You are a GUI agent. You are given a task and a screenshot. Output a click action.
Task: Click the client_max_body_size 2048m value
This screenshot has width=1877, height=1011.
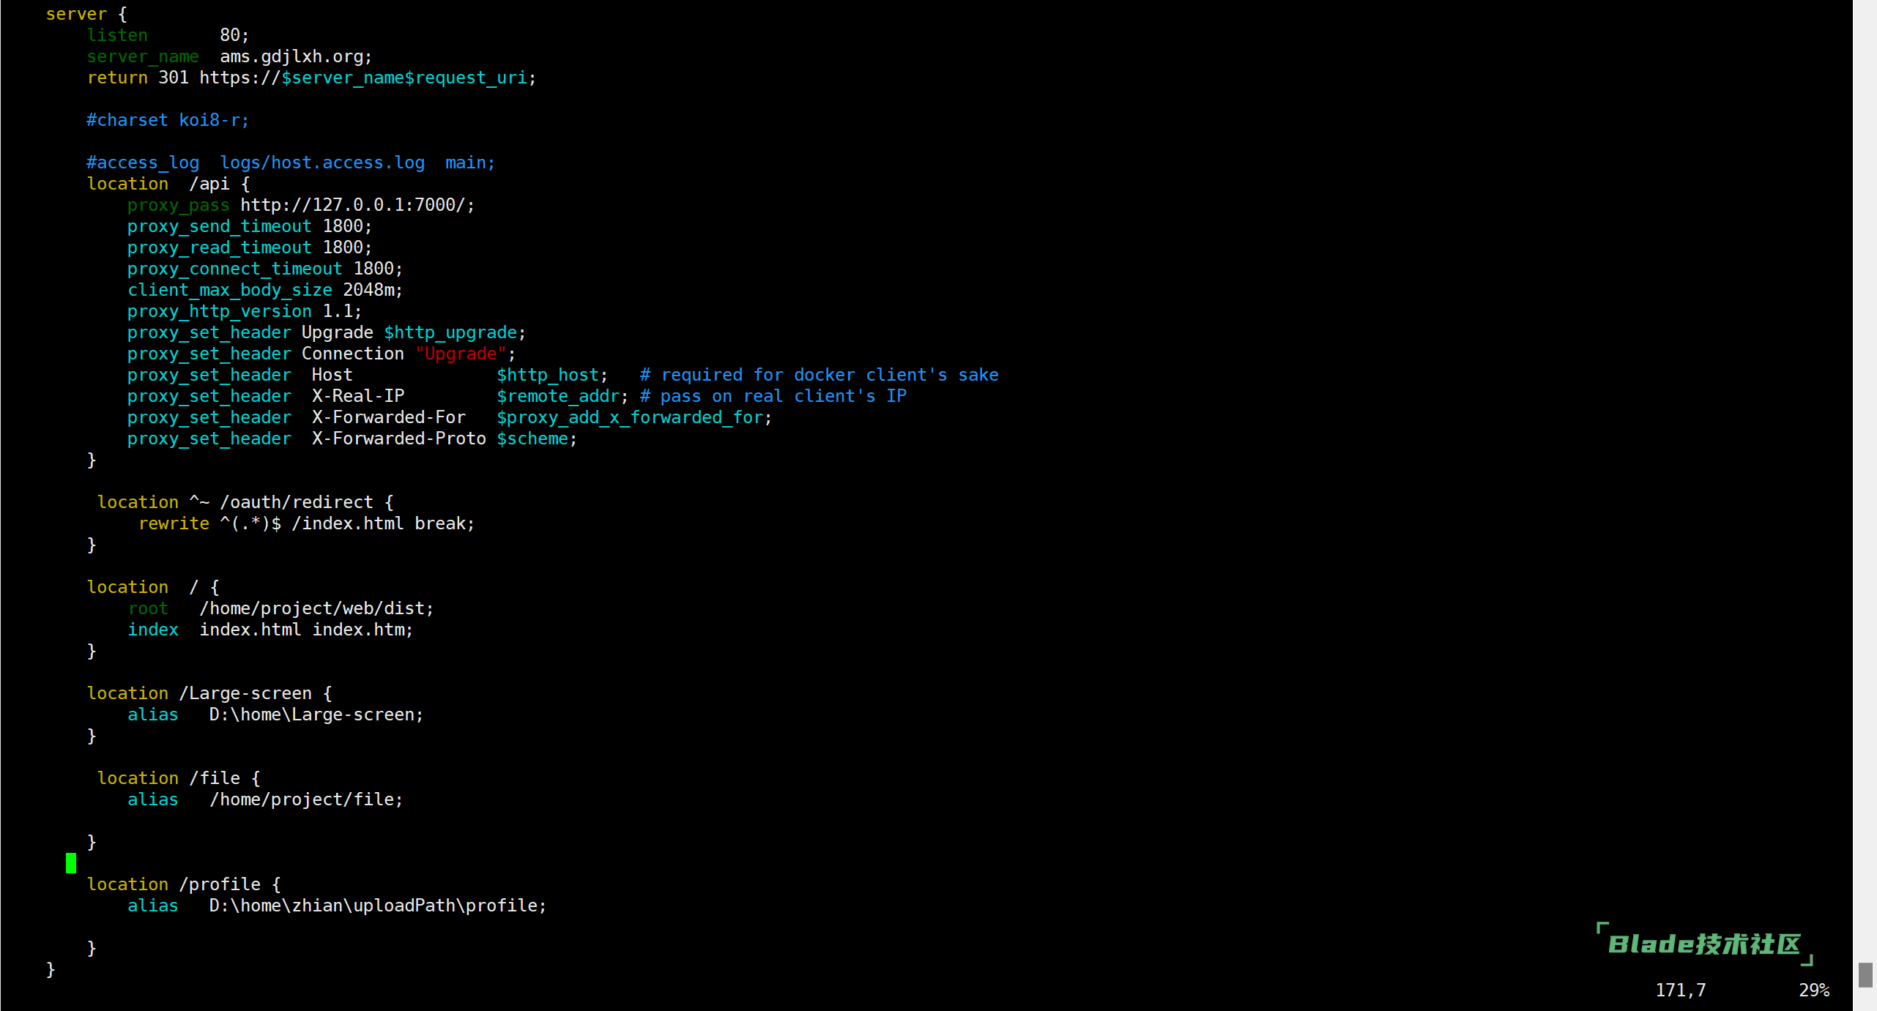click(x=371, y=290)
